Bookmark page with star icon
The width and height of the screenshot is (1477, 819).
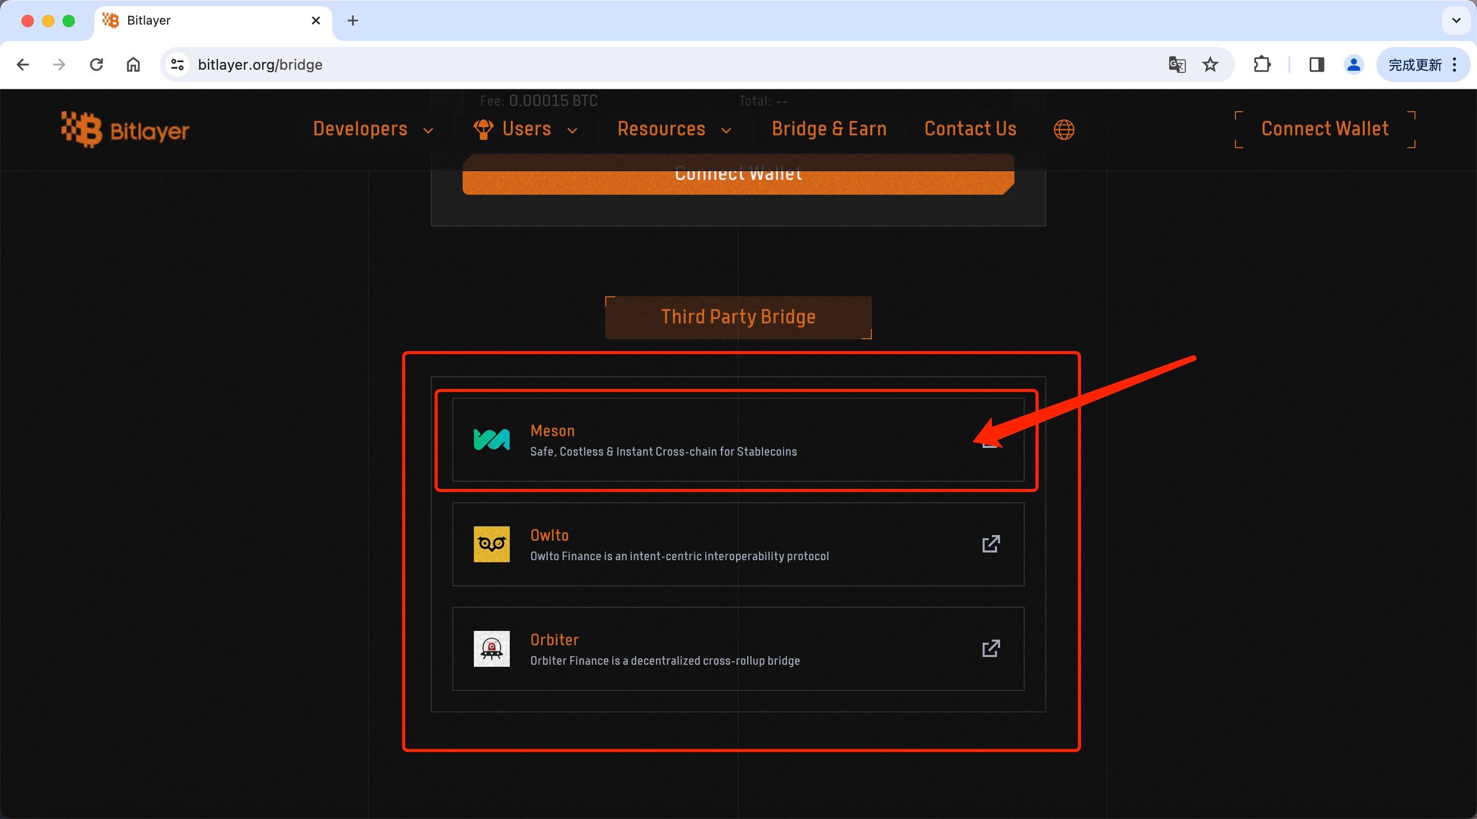1210,65
